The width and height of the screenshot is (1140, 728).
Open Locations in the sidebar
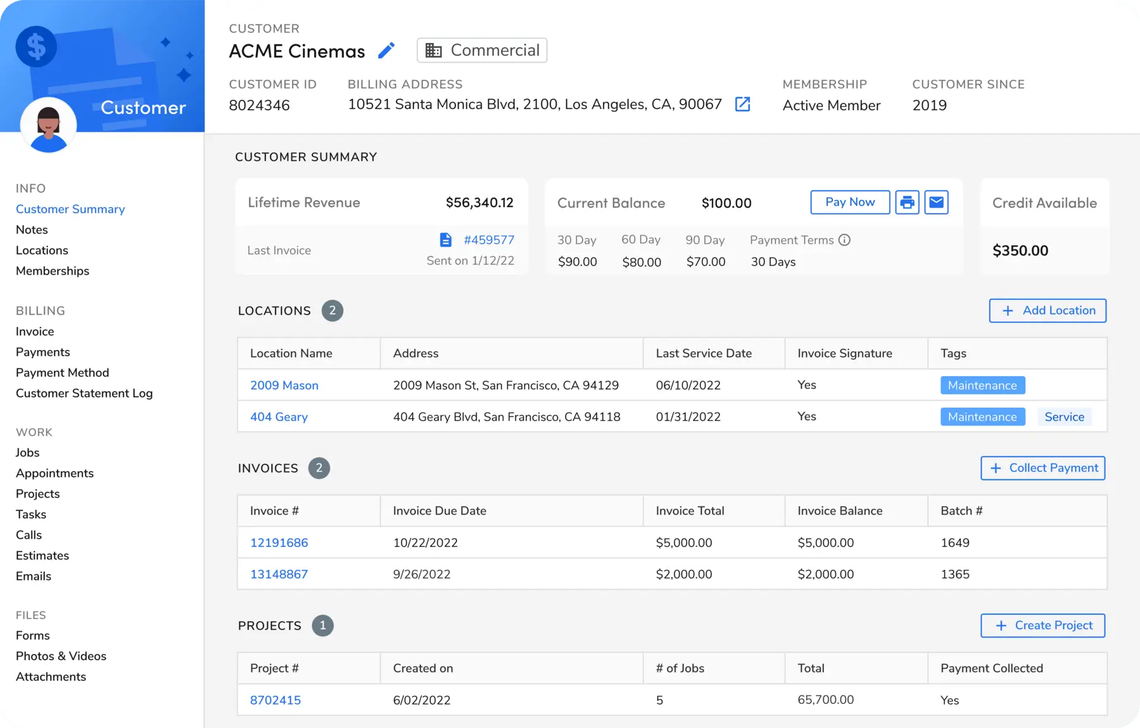42,251
